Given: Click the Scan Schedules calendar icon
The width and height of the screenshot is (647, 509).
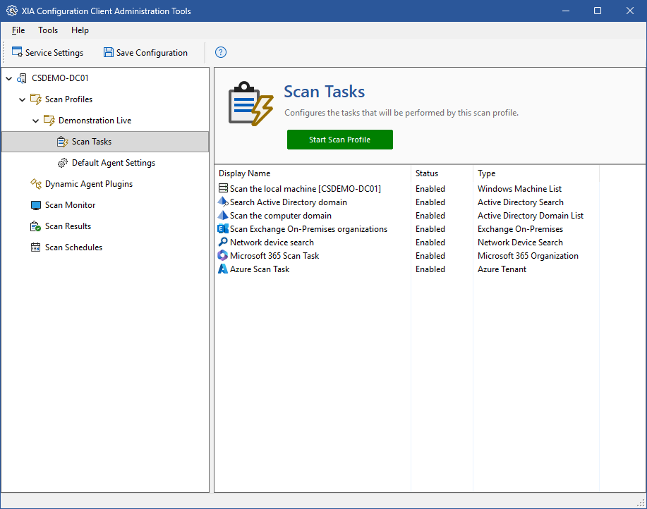Looking at the screenshot, I should pyautogui.click(x=36, y=247).
